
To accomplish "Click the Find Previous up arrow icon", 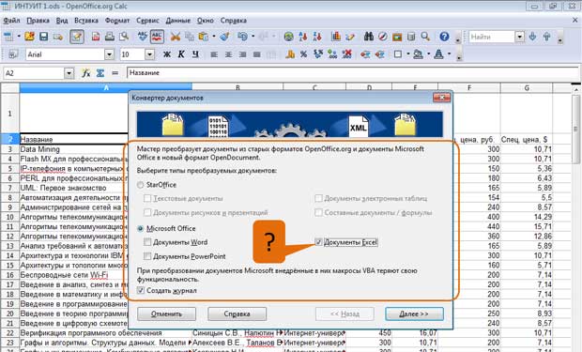I will pos(546,37).
